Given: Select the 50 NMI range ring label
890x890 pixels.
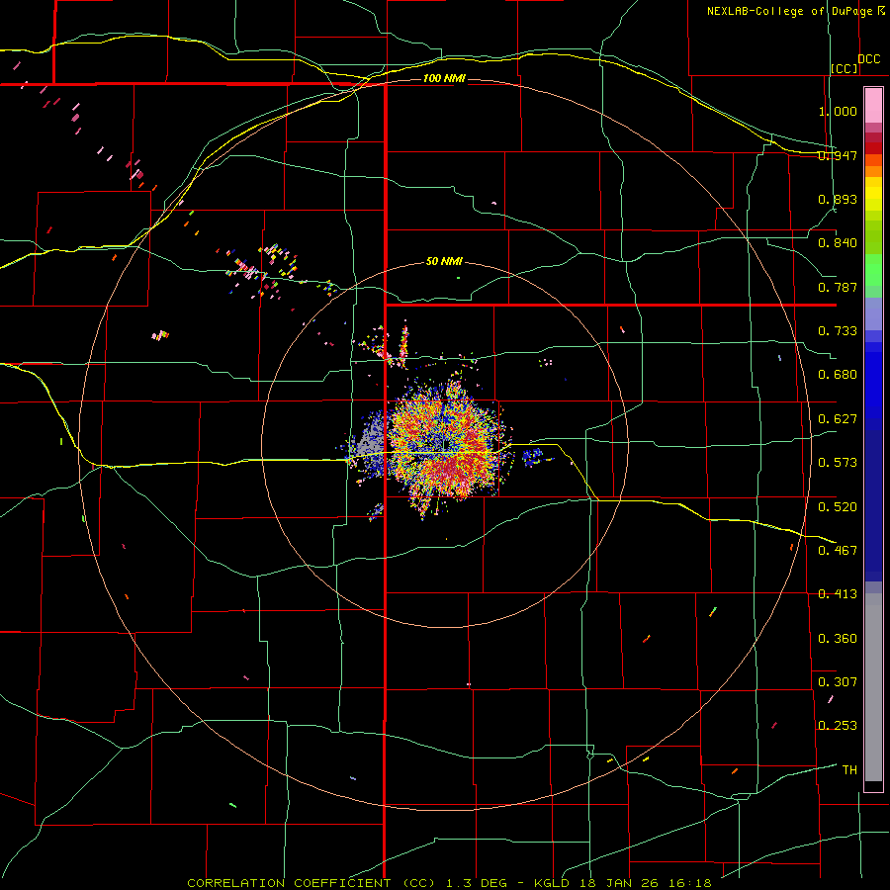Looking at the screenshot, I should (x=444, y=261).
